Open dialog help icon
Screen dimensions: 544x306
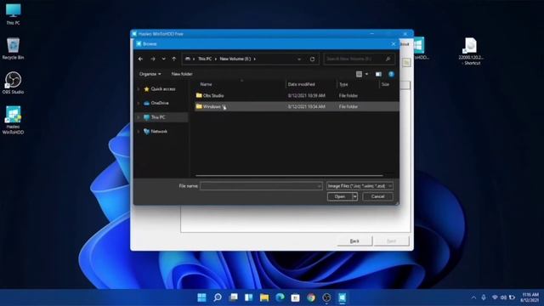click(391, 74)
